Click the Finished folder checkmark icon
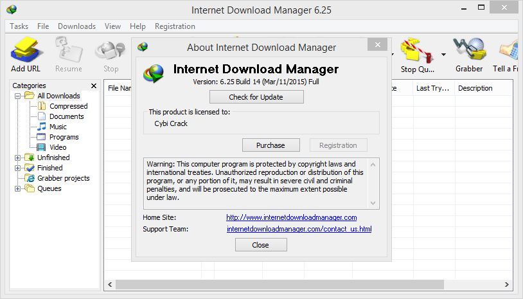 click(30, 168)
